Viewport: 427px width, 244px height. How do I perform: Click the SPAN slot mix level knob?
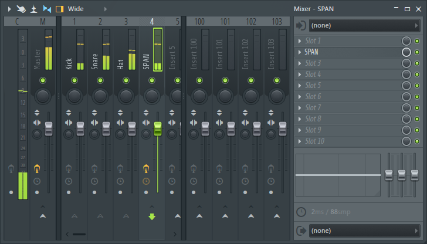406,52
